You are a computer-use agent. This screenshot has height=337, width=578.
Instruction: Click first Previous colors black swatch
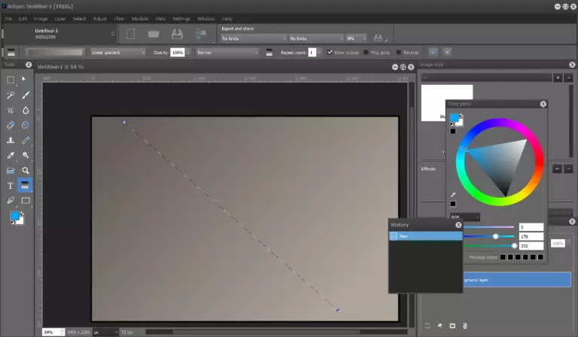(x=503, y=257)
